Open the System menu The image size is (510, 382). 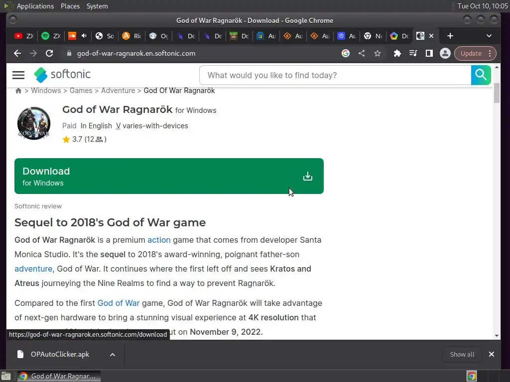(x=97, y=6)
